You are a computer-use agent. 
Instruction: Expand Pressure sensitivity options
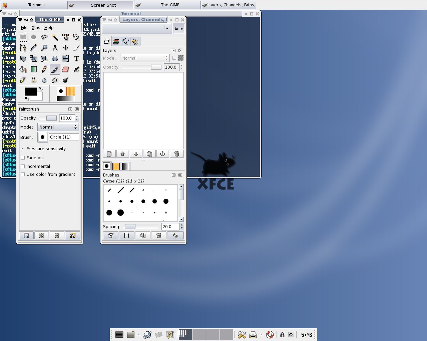click(x=22, y=149)
